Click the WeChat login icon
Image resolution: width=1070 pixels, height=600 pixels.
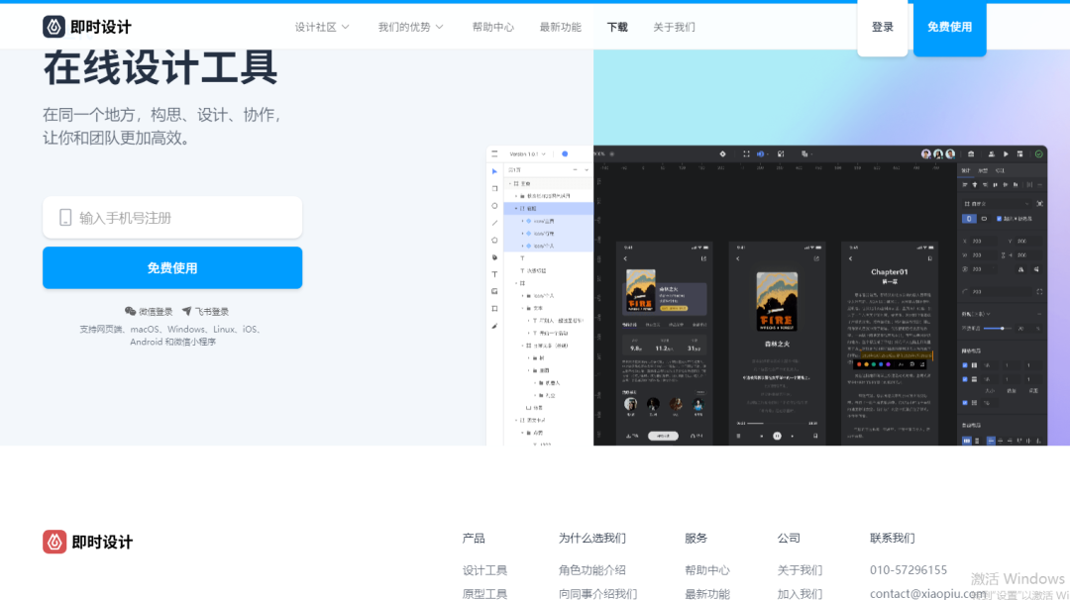click(132, 310)
